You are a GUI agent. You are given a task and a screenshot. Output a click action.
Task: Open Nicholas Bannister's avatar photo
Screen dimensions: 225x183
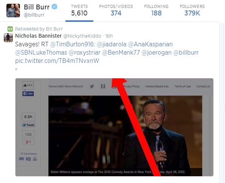tap(8, 38)
